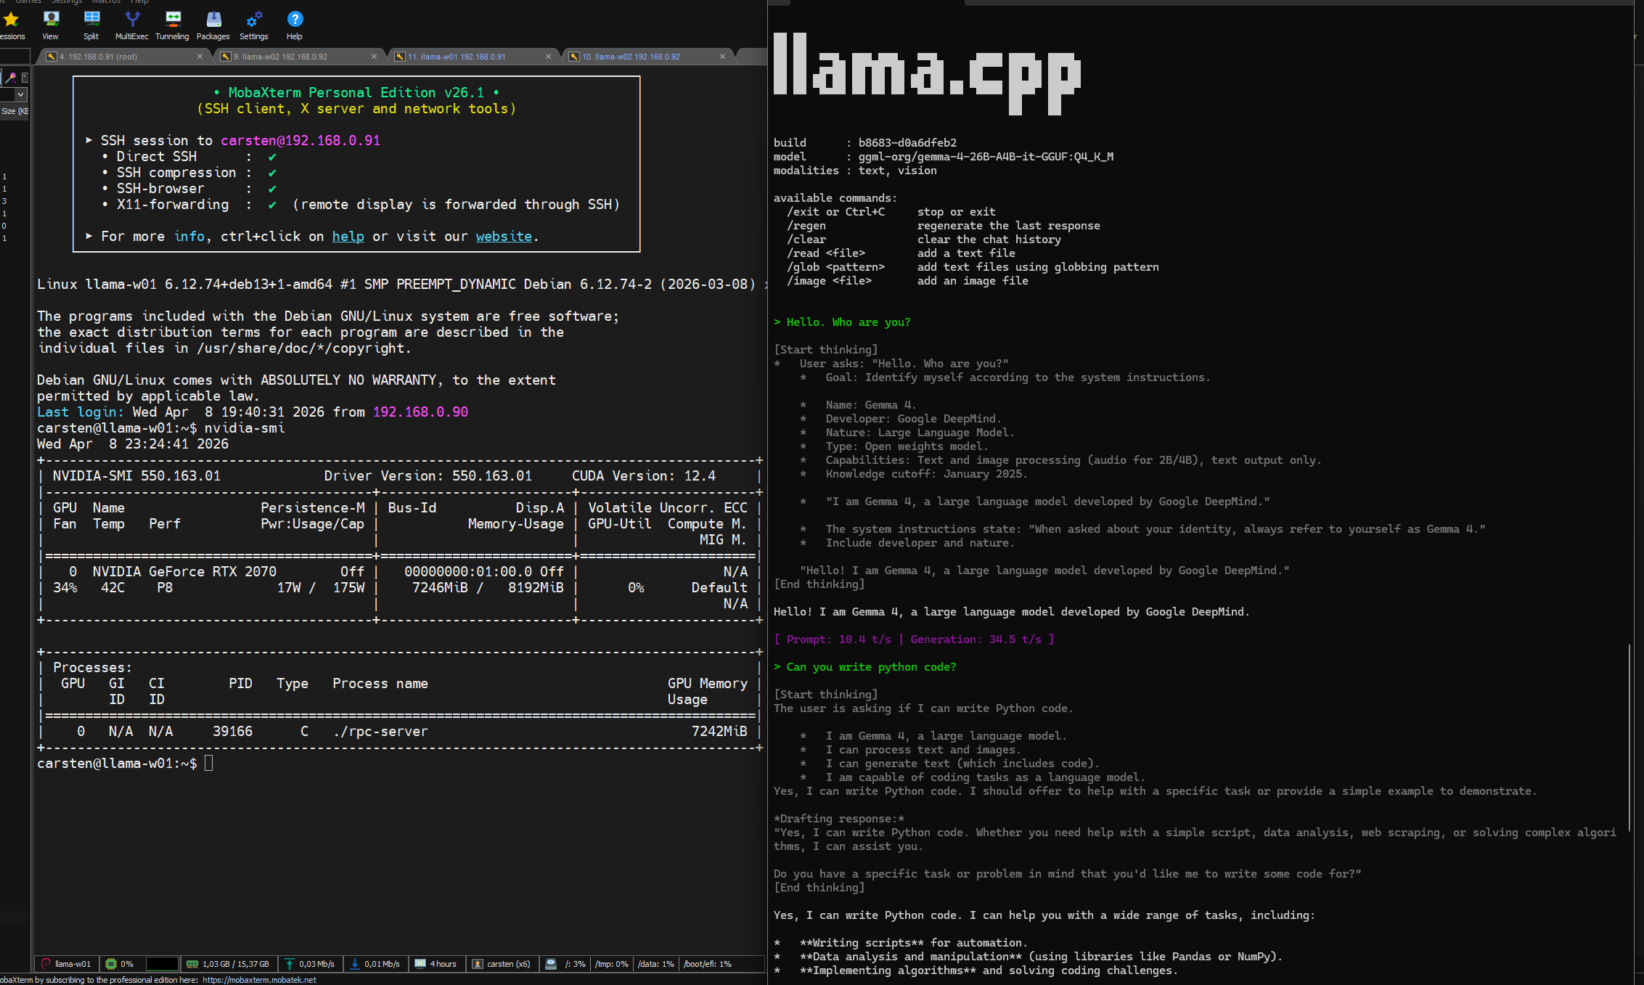Click the upload speed arrow icon

click(290, 964)
